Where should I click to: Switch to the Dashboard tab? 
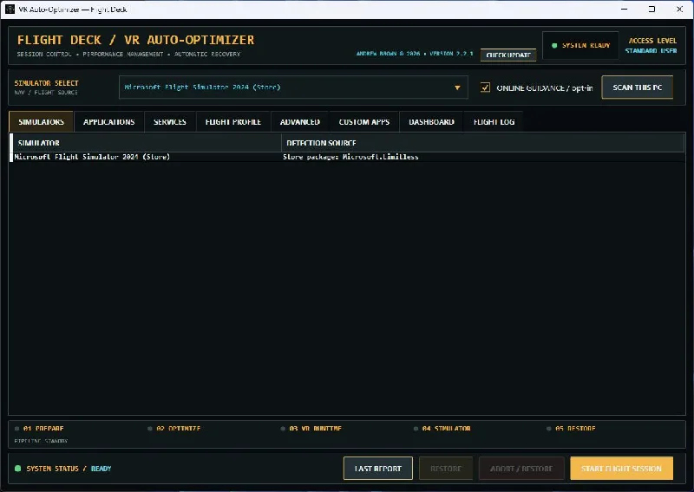tap(431, 122)
